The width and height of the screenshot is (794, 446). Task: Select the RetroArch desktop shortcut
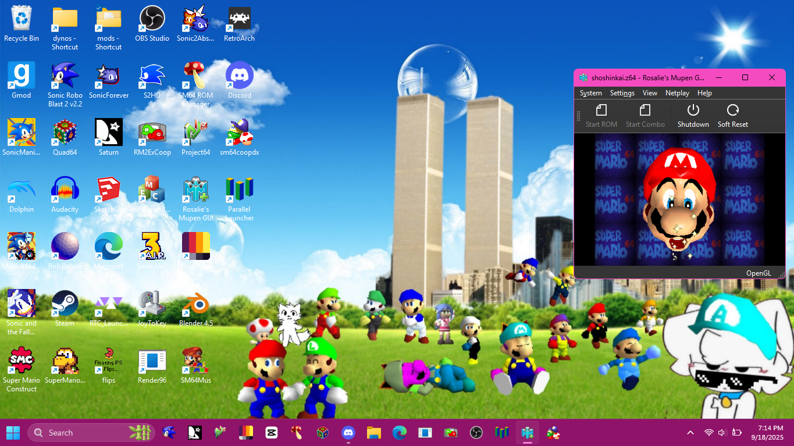point(239,24)
